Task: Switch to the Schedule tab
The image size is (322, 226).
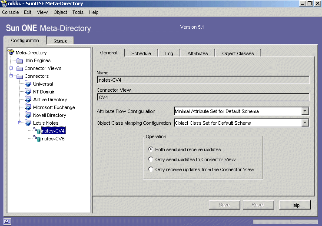Action: tap(141, 53)
